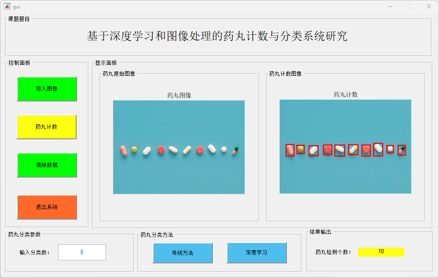The image size is (439, 278).
Task: Close the gui window
Action: pos(428,6)
